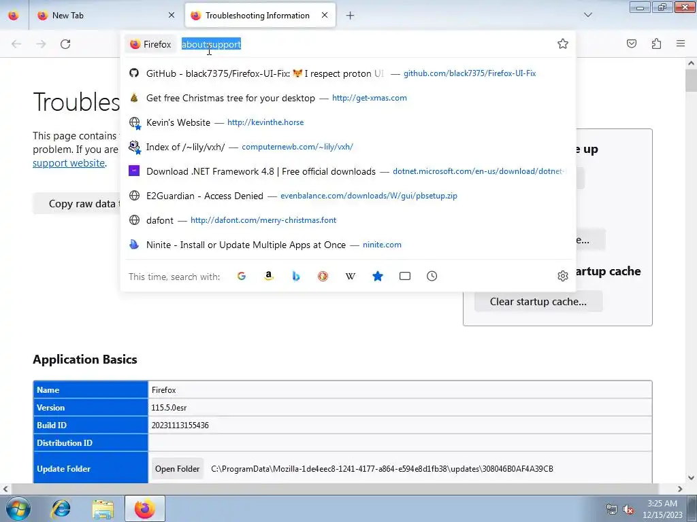Click the horizontal scroll left arrow
Image resolution: width=697 pixels, height=522 pixels.
[5, 489]
